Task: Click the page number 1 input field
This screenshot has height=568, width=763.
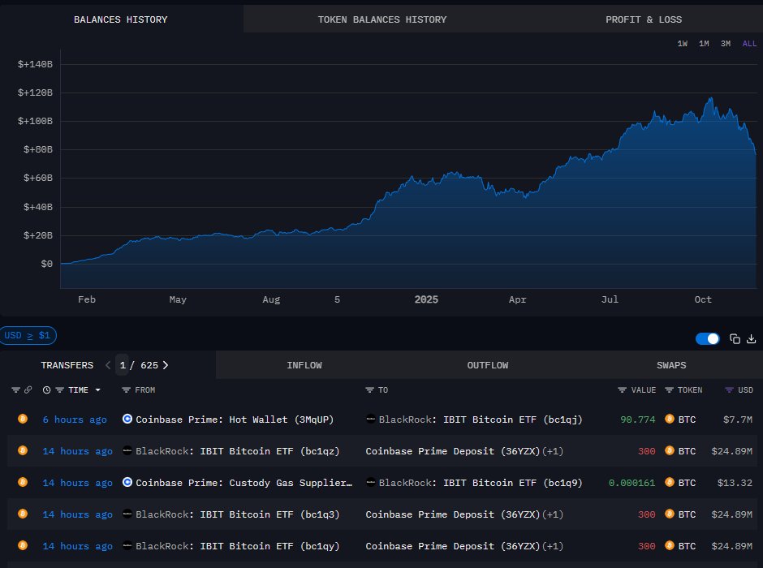Action: click(x=123, y=365)
